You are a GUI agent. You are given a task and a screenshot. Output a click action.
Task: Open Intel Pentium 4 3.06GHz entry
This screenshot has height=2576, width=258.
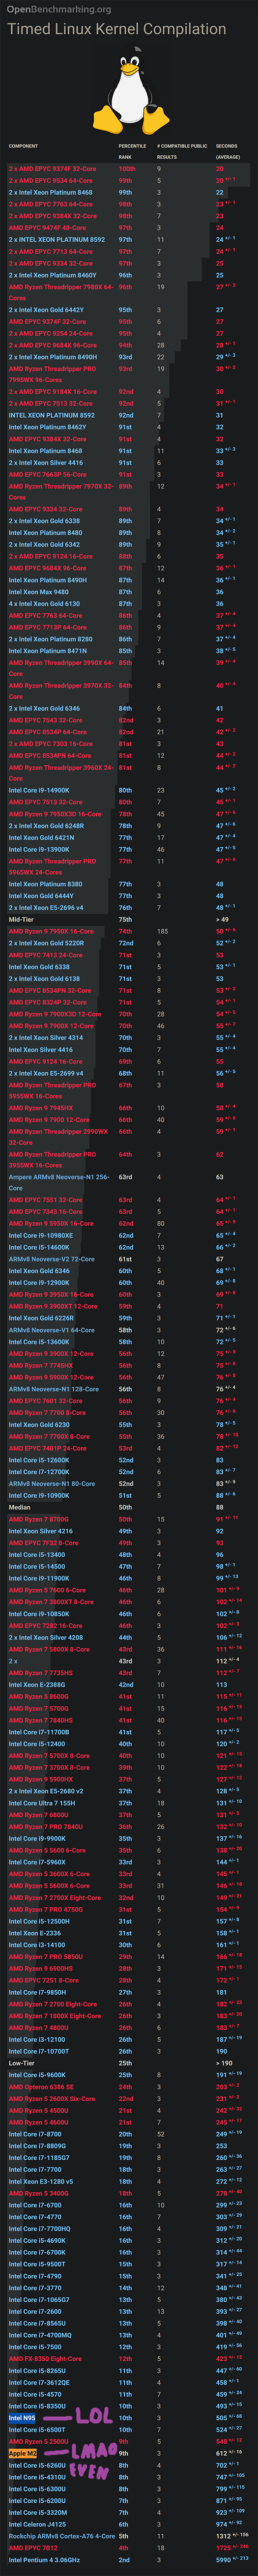(44, 2560)
